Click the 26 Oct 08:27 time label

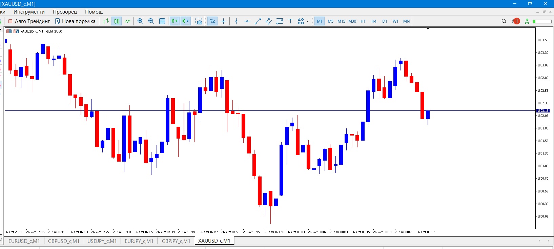pyautogui.click(x=426, y=232)
